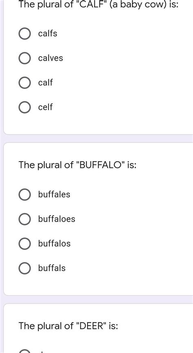Select the first partially visible DEER option
Screen dimensions: 193x353
click(24, 351)
